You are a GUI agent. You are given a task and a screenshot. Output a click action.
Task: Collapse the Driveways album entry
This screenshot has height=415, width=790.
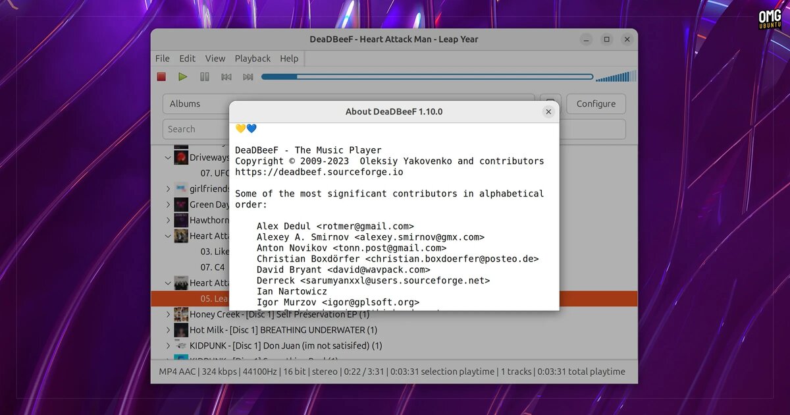(x=168, y=157)
